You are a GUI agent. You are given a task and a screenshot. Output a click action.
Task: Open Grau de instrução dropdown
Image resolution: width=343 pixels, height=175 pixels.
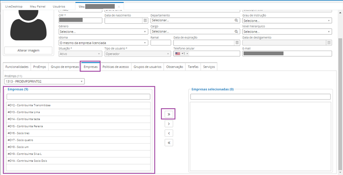click(287, 20)
